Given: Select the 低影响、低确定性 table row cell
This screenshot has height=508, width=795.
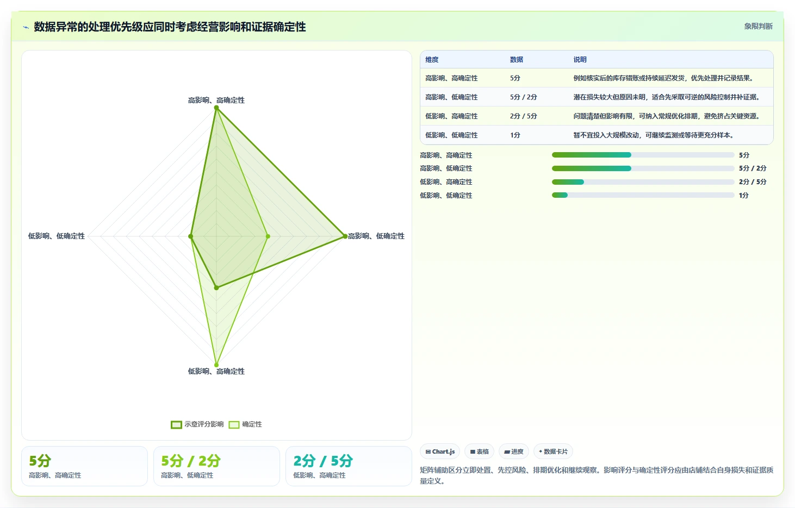Looking at the screenshot, I should coord(451,135).
